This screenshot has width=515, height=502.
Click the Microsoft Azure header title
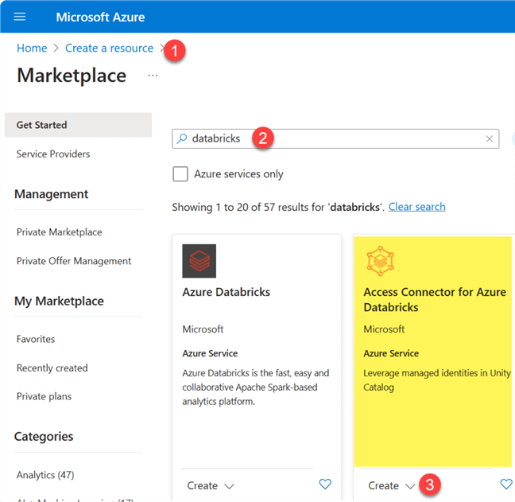[x=100, y=17]
